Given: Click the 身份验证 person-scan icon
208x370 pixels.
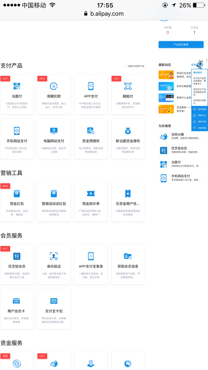Looking at the screenshot, I should tap(54, 256).
